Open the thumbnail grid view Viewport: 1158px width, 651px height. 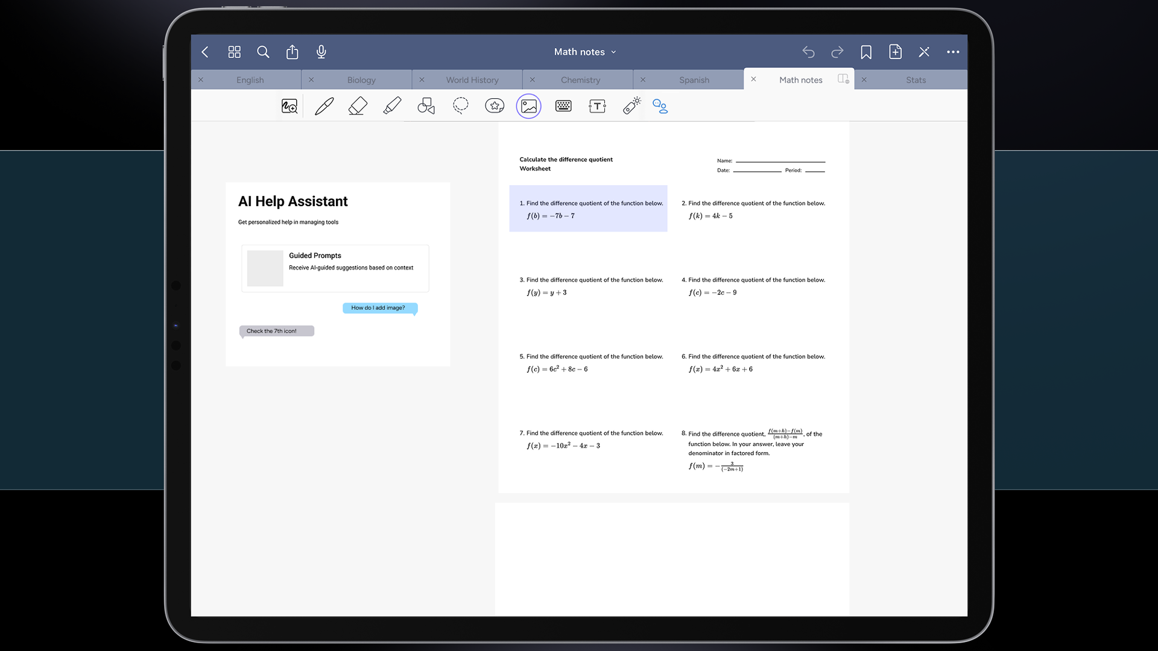coord(235,52)
